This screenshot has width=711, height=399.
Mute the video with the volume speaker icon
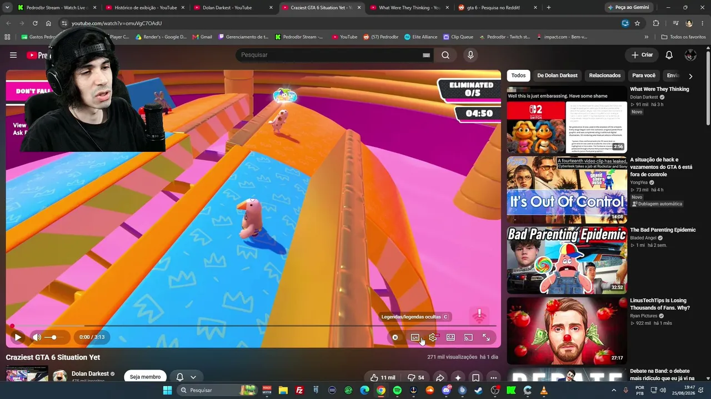pos(37,337)
